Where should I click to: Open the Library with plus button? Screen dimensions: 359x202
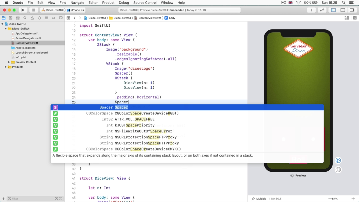[311, 10]
